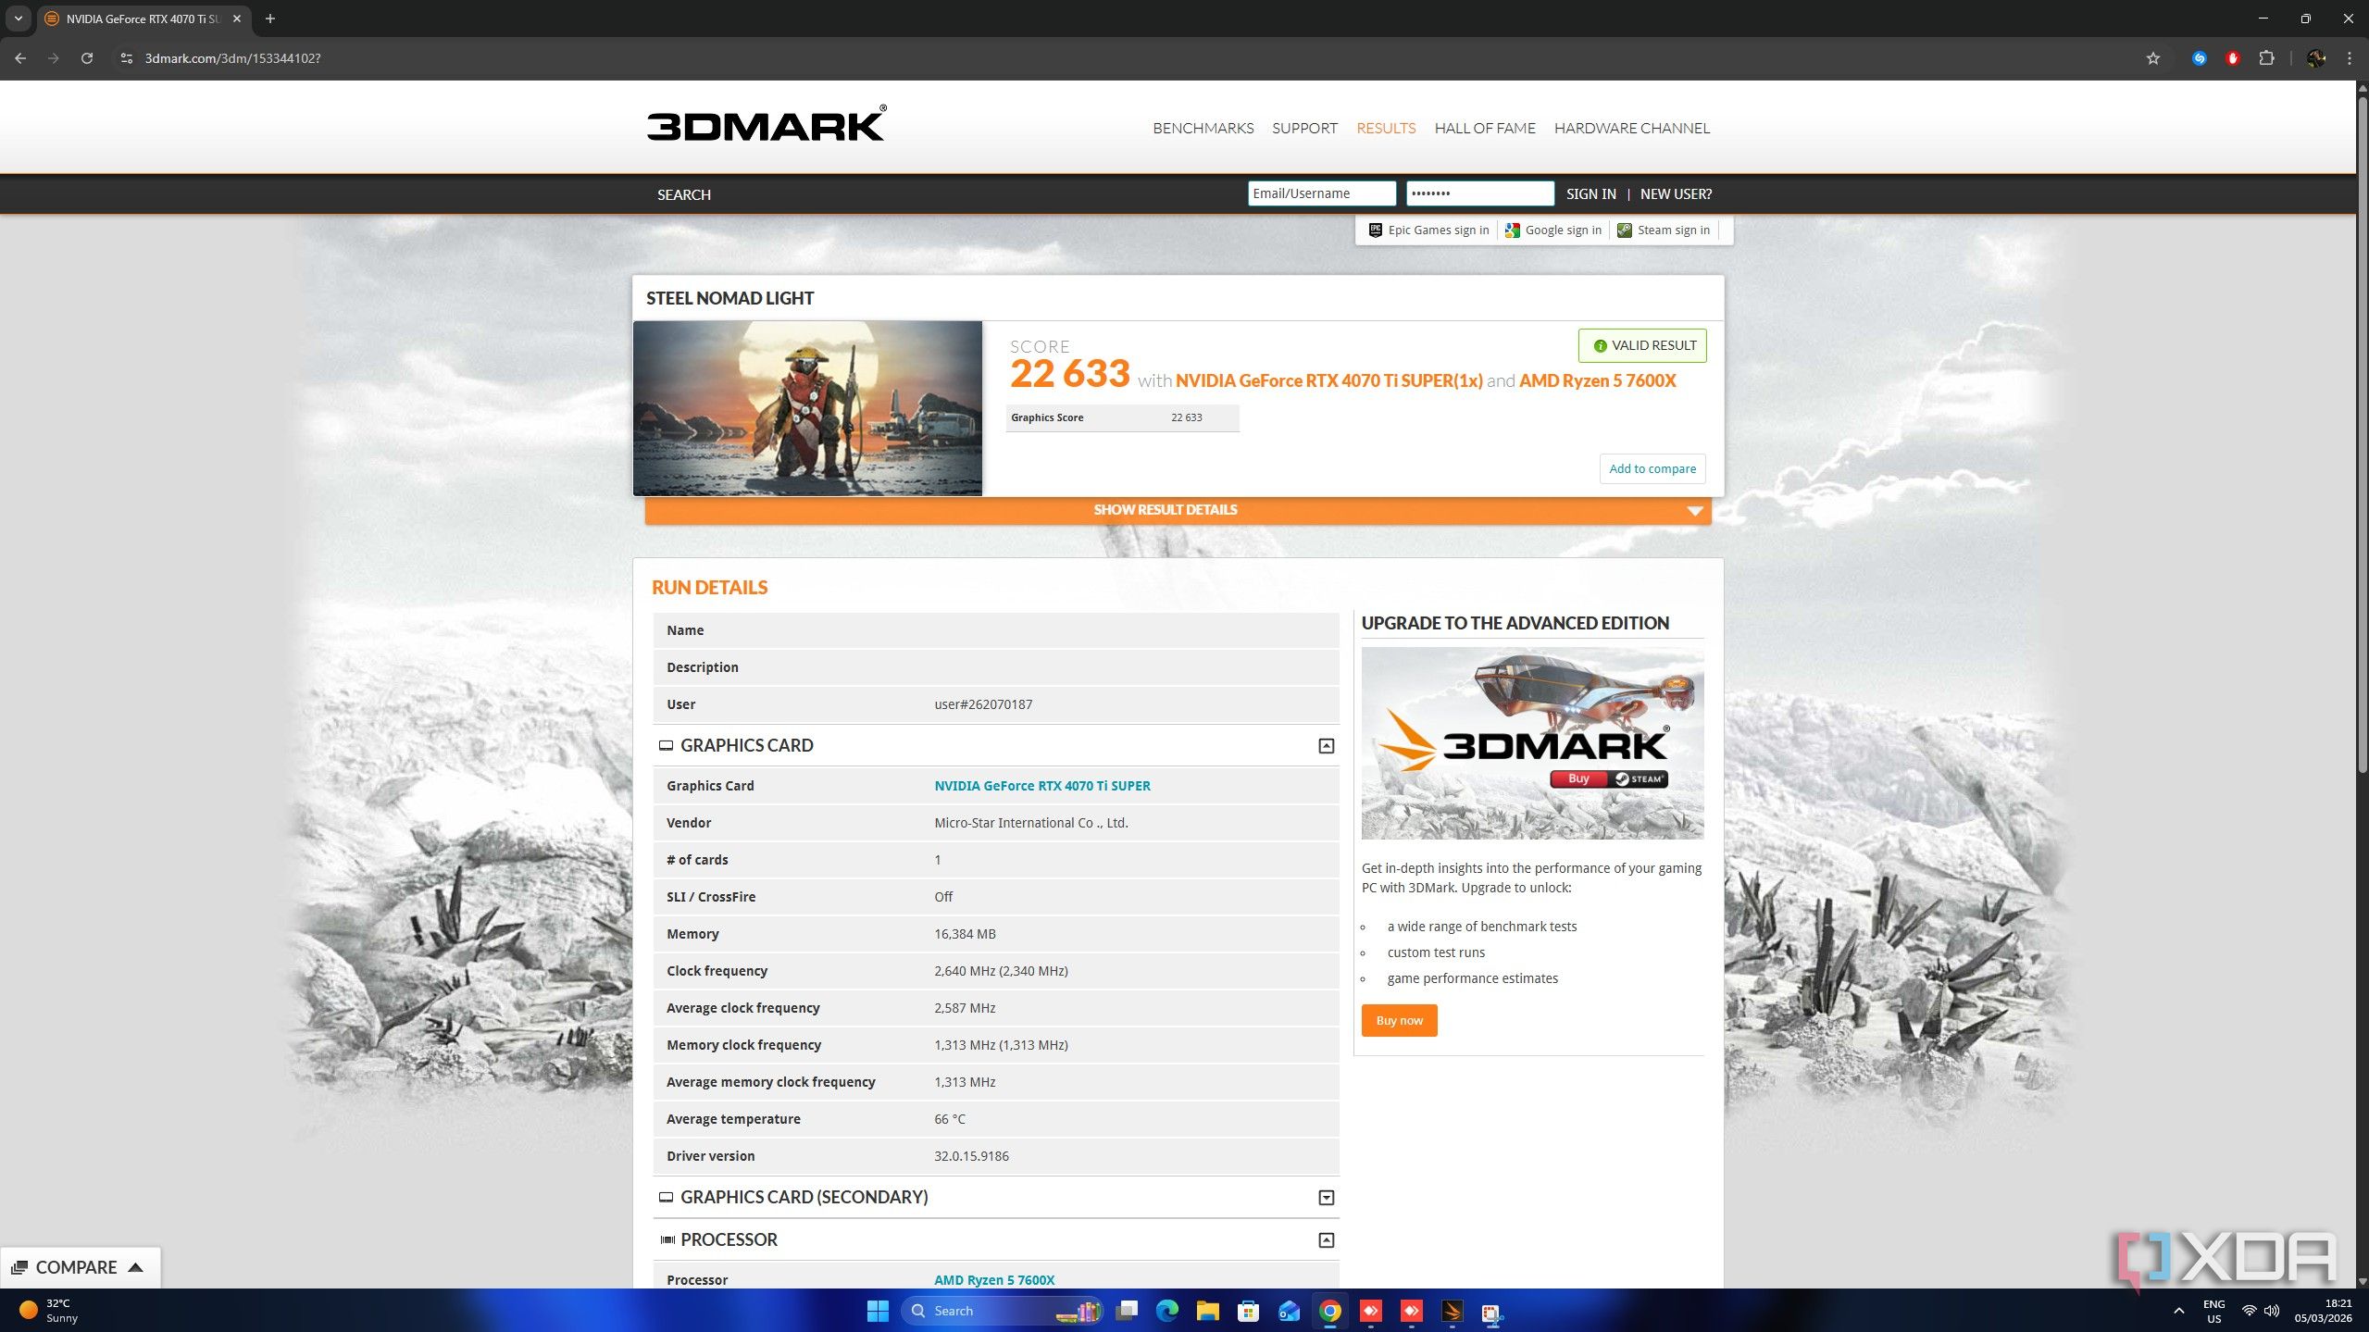This screenshot has width=2369, height=1332.
Task: Click the NEW USER? link
Action: click(x=1676, y=193)
